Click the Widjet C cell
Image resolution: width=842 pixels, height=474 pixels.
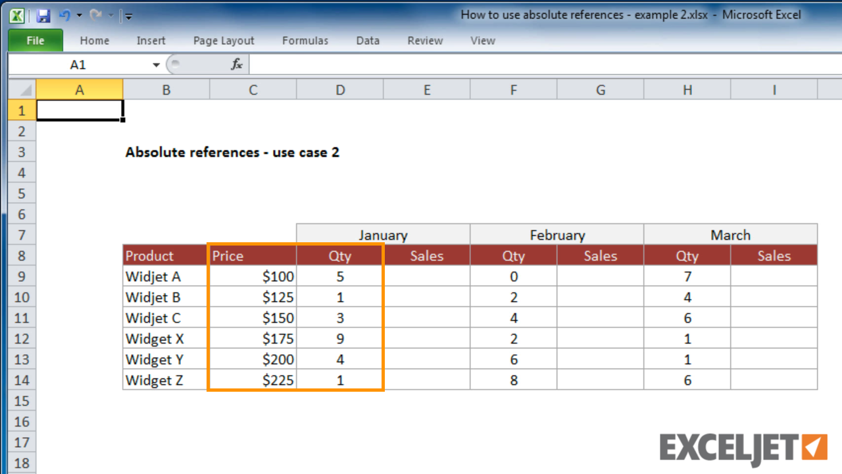[x=166, y=318]
